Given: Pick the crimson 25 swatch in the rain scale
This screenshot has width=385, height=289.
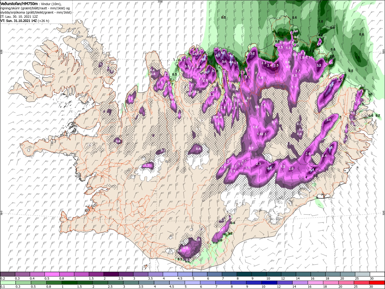Looking at the screenshot, I should click(361, 283).
